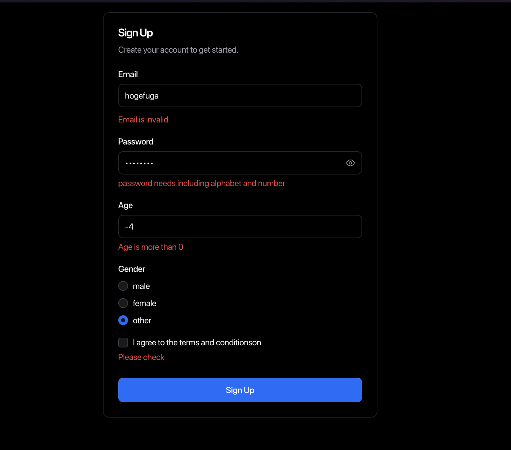Focus the Age input showing -4
The height and width of the screenshot is (450, 511).
(240, 227)
